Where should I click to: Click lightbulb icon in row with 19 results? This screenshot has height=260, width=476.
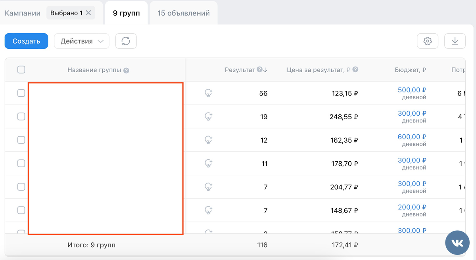pos(208,117)
